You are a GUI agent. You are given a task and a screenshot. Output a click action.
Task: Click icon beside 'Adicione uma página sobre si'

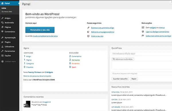[88, 32]
